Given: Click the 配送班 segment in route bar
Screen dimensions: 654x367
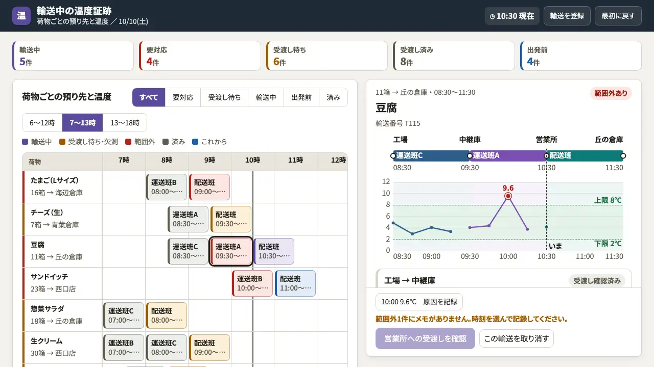Looking at the screenshot, I should 585,155.
